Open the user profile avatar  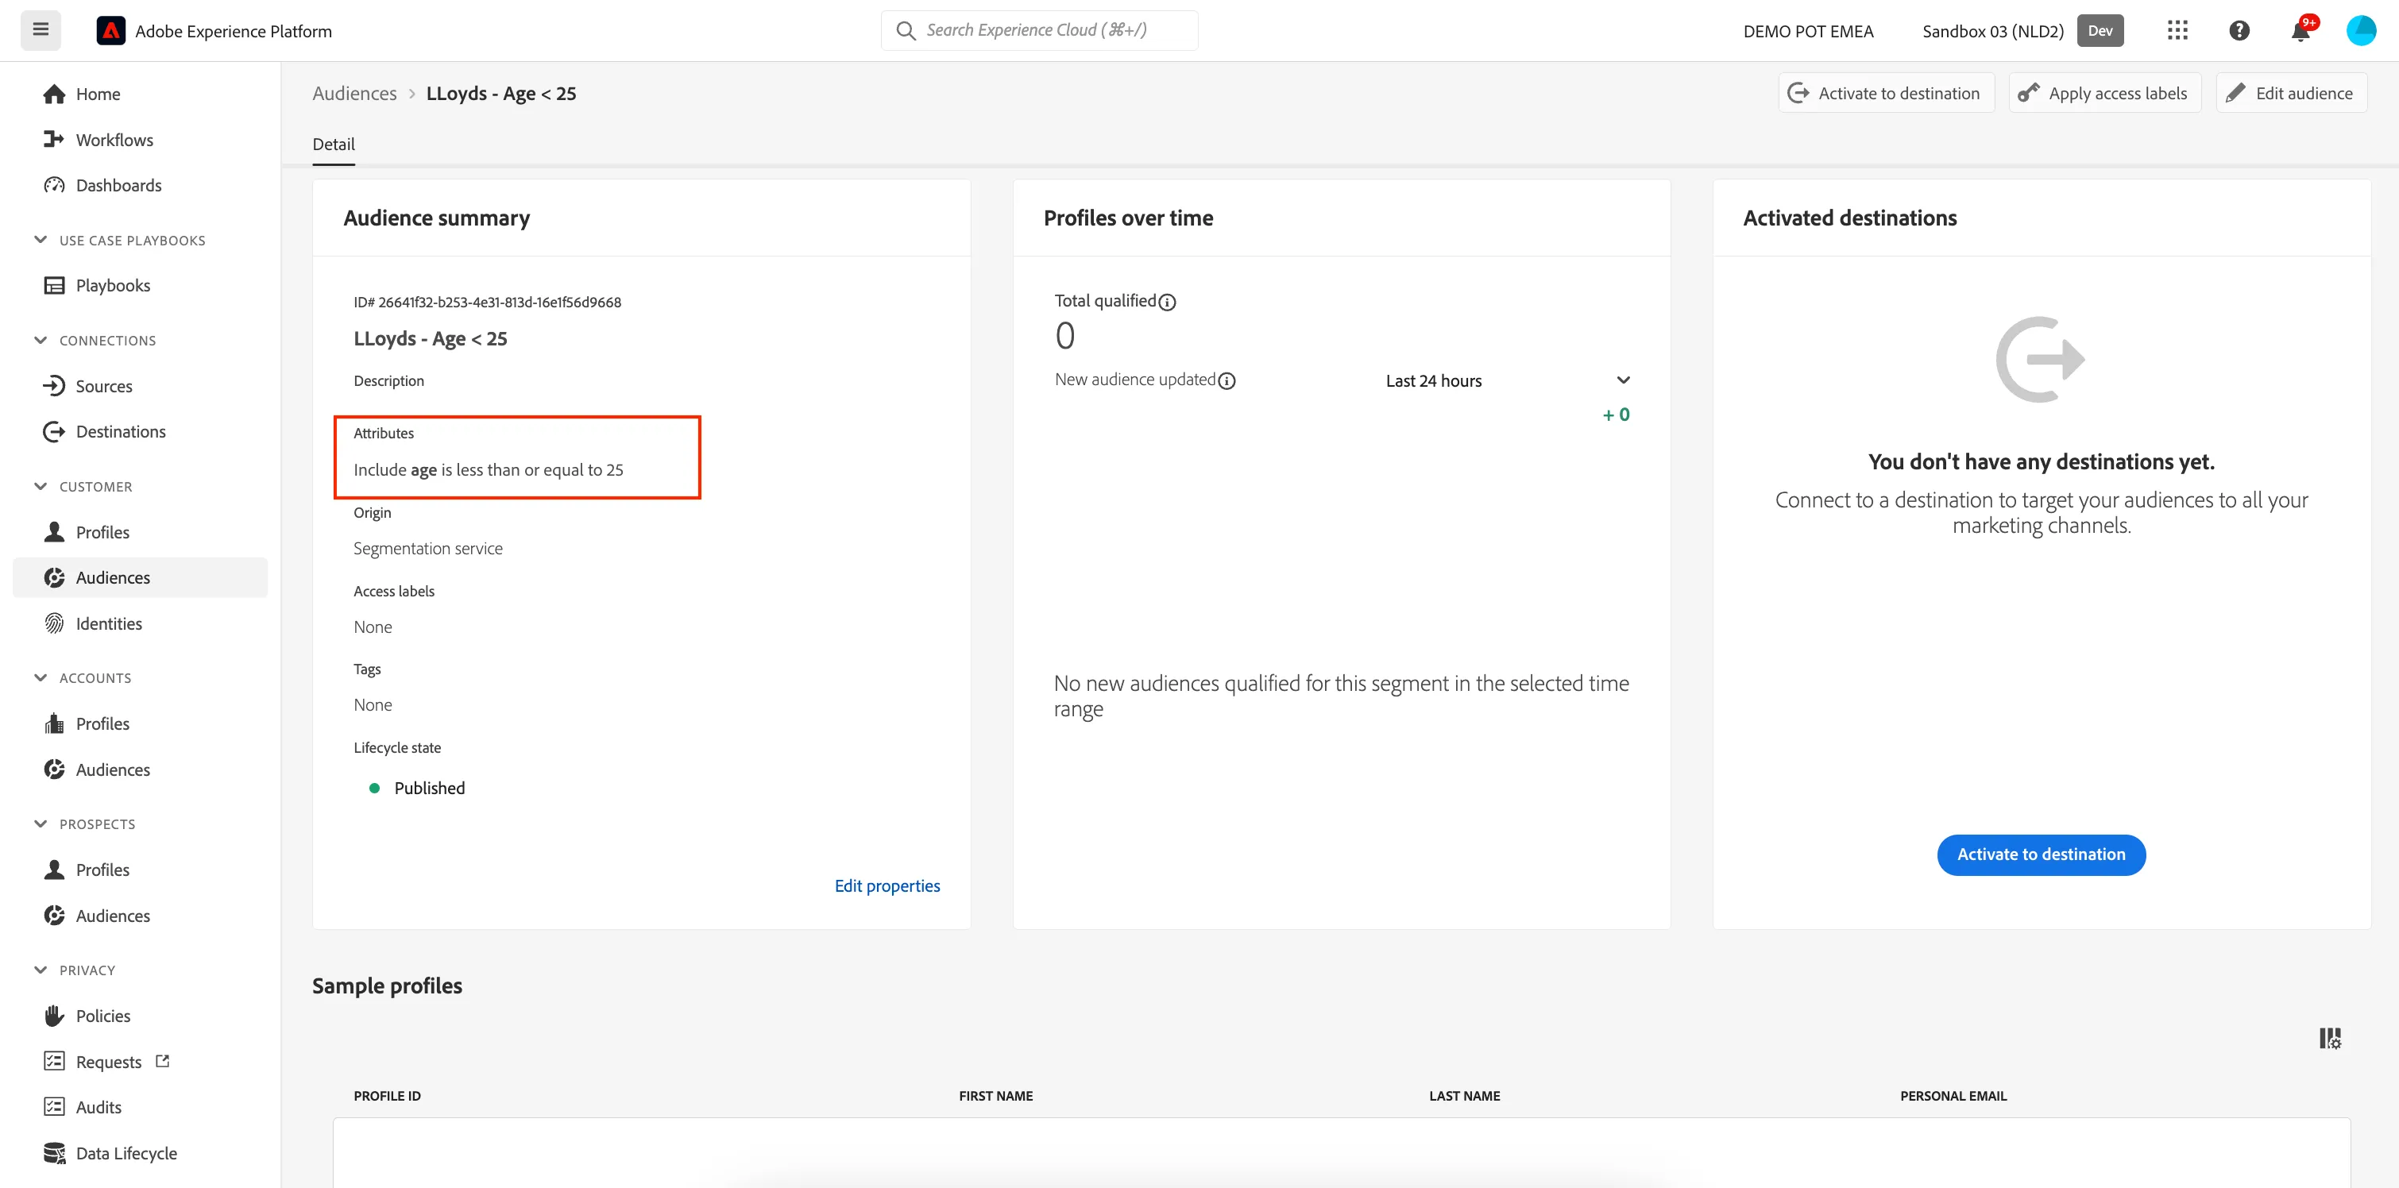coord(2361,31)
